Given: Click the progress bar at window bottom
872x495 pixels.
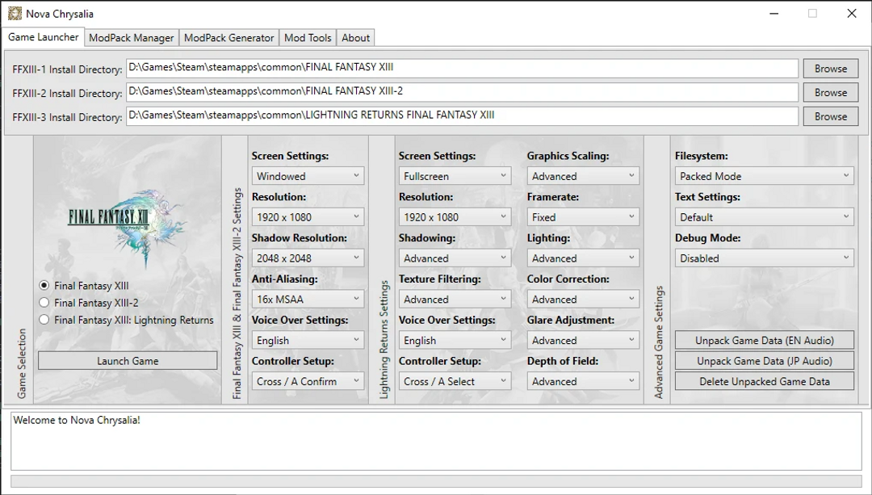Looking at the screenshot, I should pyautogui.click(x=436, y=481).
